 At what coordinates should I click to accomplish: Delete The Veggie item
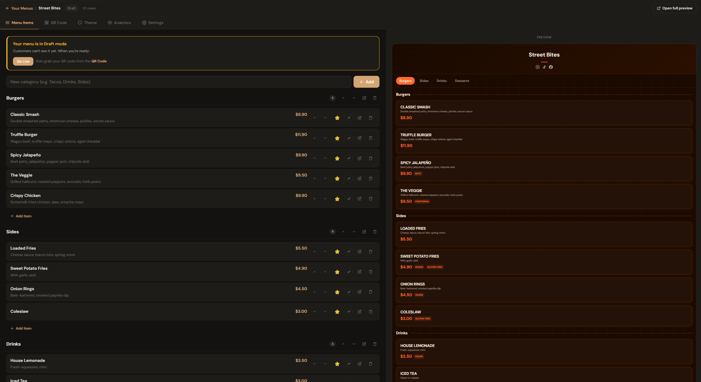pyautogui.click(x=371, y=178)
